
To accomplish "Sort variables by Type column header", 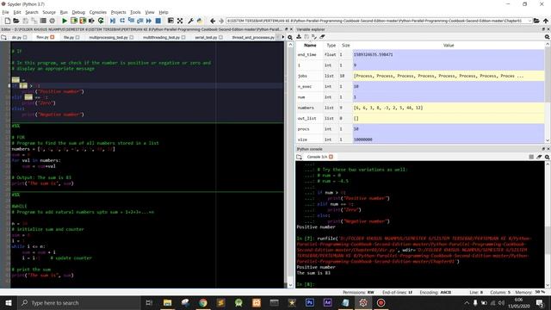I will pos(331,46).
